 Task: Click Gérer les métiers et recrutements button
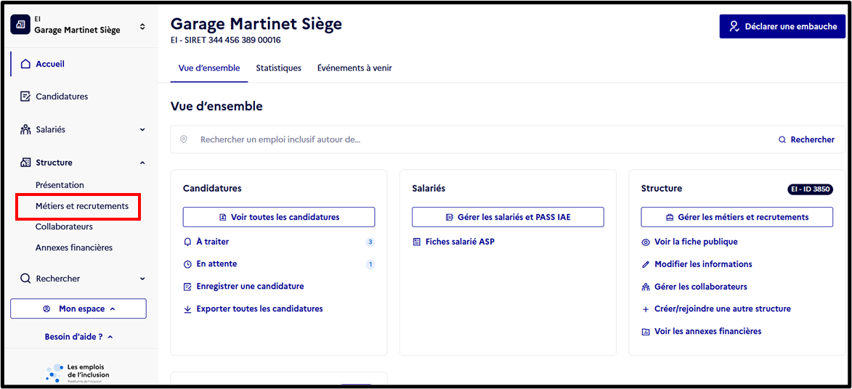pyautogui.click(x=737, y=217)
